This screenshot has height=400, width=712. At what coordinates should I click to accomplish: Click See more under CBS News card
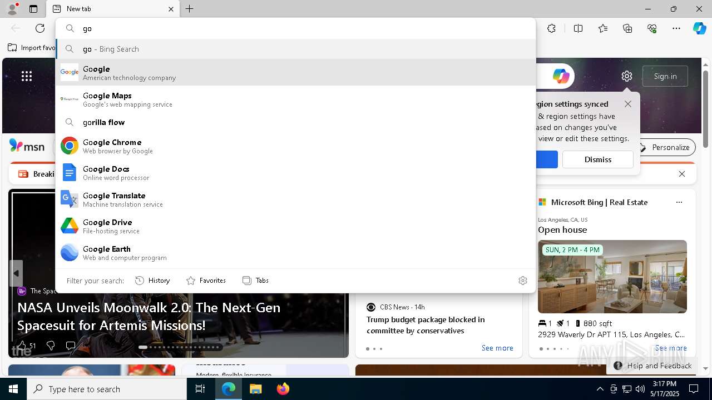(497, 348)
